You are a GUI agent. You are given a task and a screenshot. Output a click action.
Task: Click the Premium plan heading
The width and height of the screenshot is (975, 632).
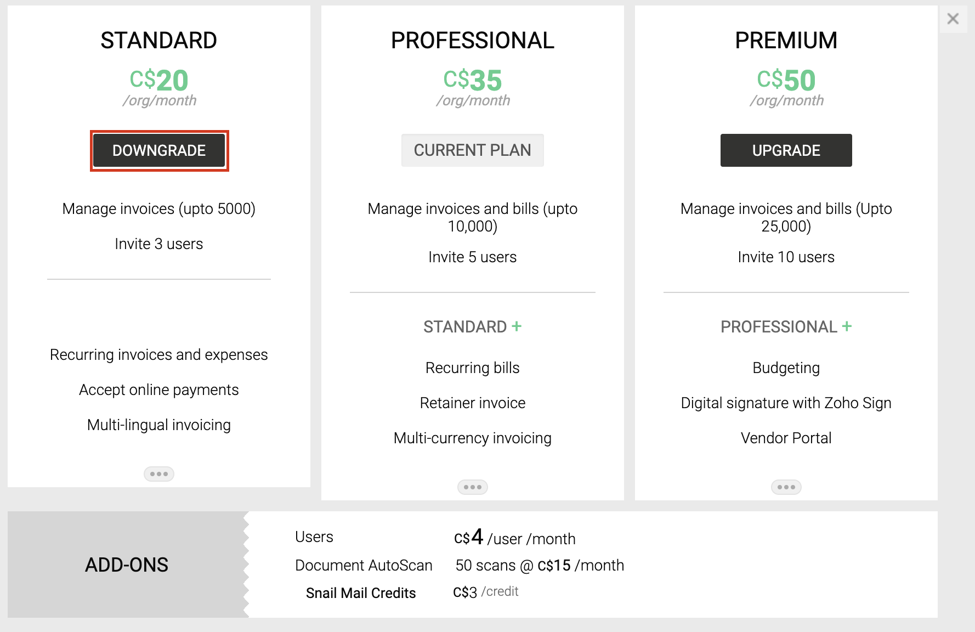[786, 40]
